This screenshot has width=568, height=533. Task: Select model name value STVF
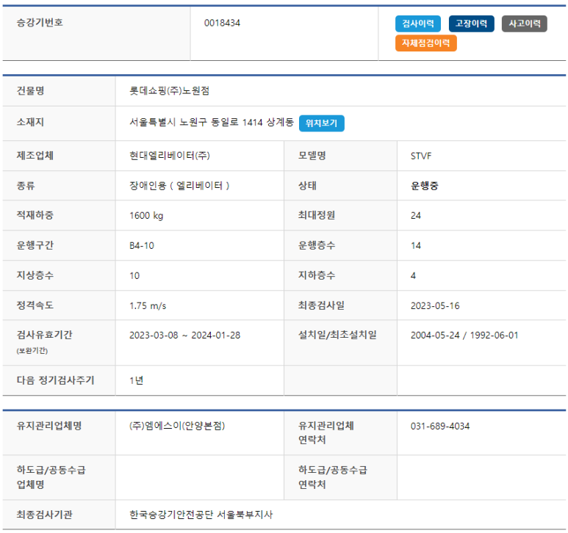421,156
